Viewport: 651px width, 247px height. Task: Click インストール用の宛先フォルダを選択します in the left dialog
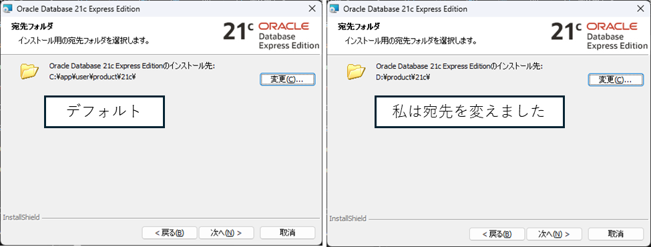[x=84, y=41]
